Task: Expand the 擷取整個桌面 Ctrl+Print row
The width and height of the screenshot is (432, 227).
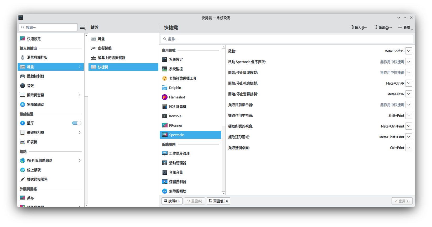Action: [x=409, y=148]
